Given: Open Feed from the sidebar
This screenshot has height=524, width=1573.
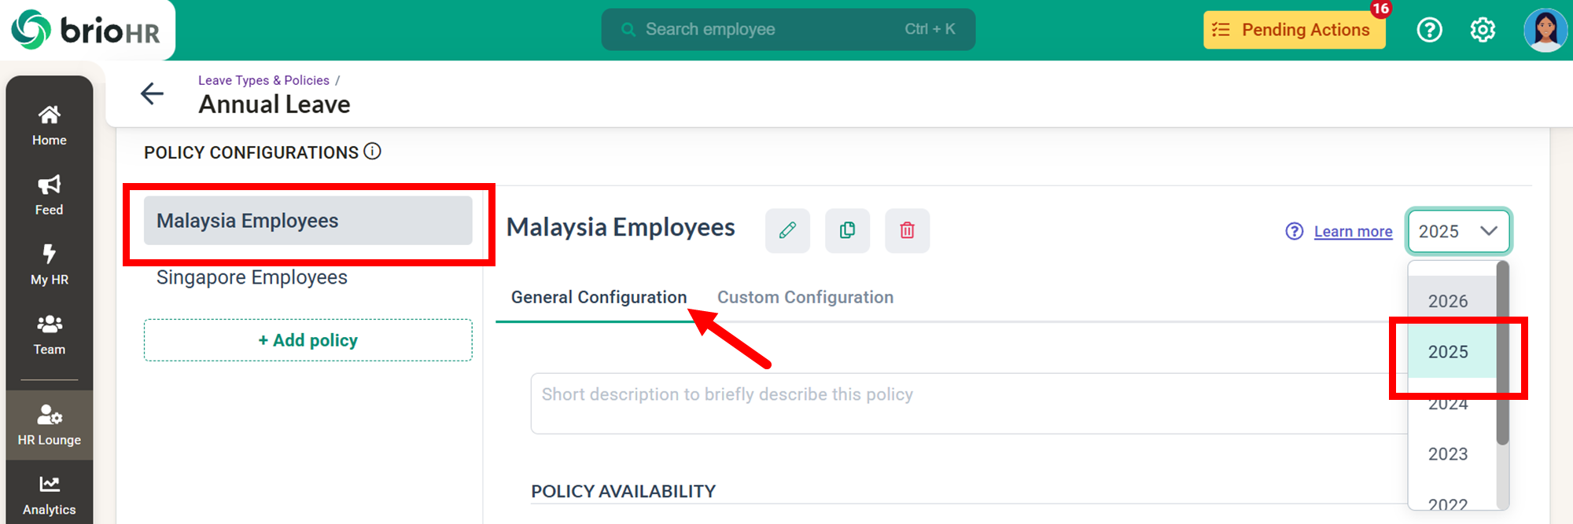Looking at the screenshot, I should 49,195.
